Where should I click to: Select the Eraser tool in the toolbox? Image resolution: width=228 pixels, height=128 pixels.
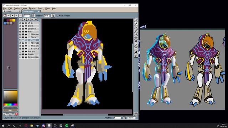click(136, 27)
